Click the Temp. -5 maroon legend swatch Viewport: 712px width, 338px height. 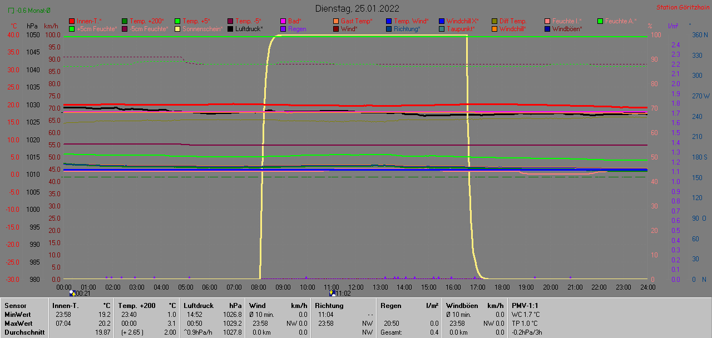[230, 21]
